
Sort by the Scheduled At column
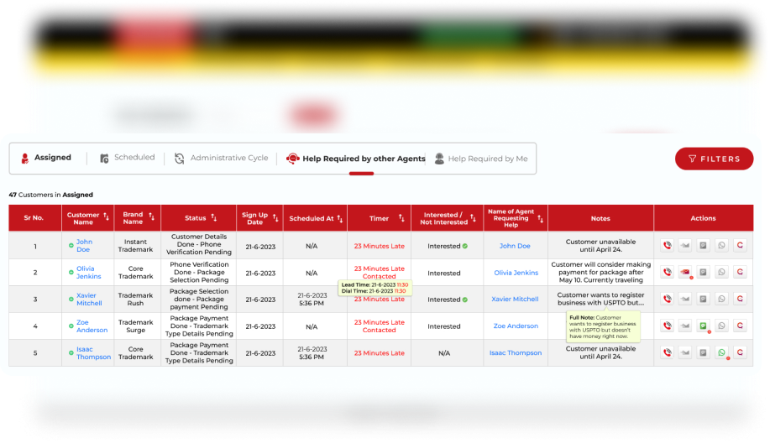(340, 218)
